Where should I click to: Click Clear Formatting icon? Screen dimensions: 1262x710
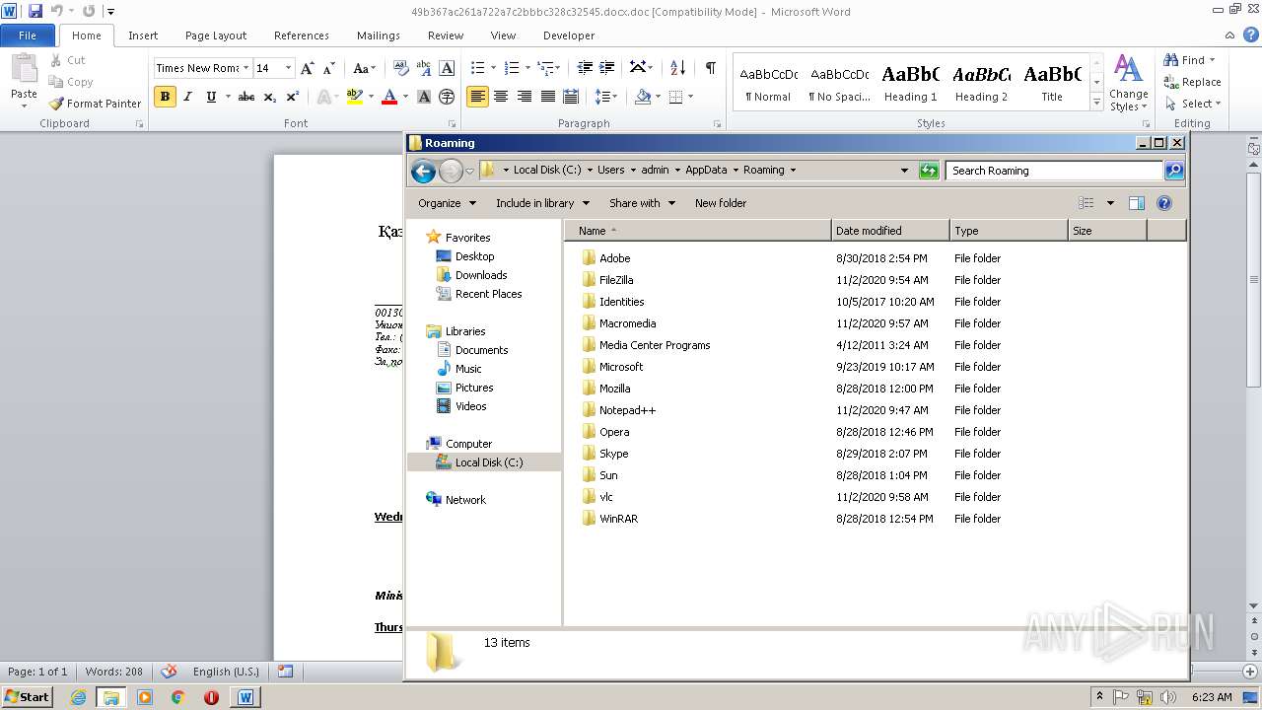pos(400,68)
